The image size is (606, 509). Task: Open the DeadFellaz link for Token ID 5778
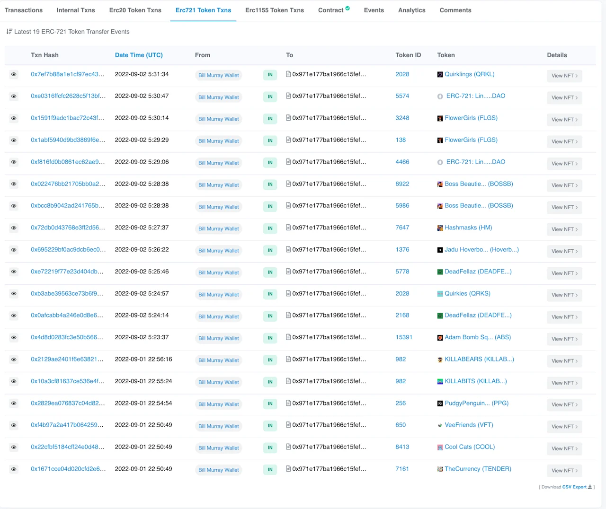click(478, 272)
